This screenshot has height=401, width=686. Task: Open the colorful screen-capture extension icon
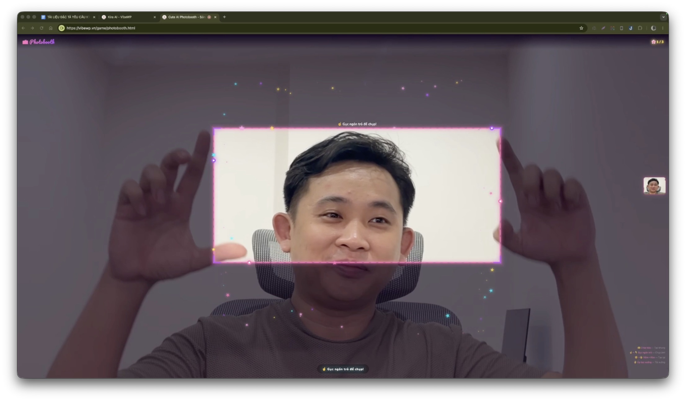612,28
